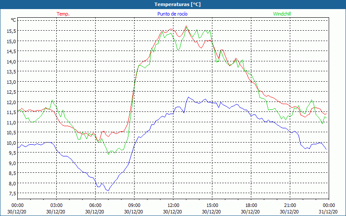Click the 09:00 time axis label
The width and height of the screenshot is (346, 216).
(135, 206)
